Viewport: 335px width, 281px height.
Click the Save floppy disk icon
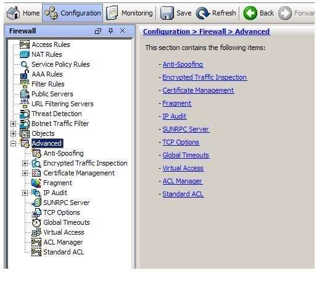tap(167, 13)
